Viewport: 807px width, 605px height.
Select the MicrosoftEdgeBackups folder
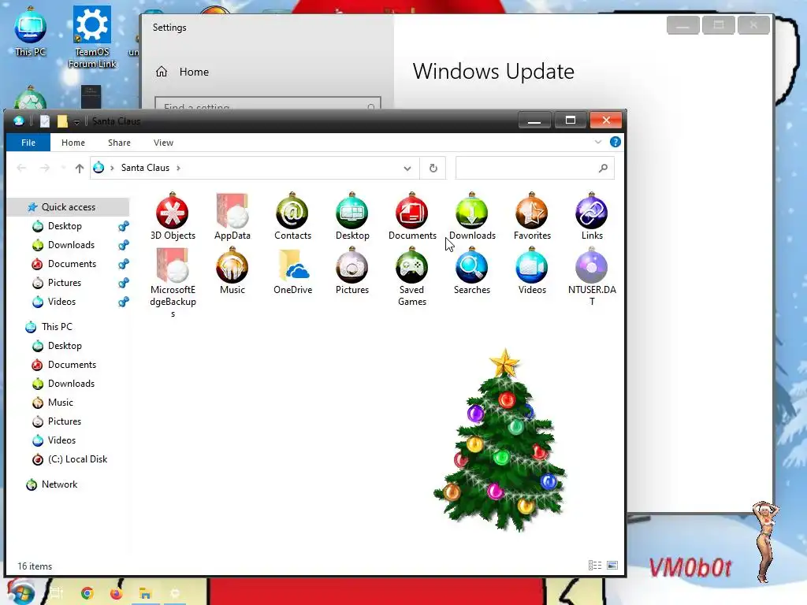[x=173, y=282]
